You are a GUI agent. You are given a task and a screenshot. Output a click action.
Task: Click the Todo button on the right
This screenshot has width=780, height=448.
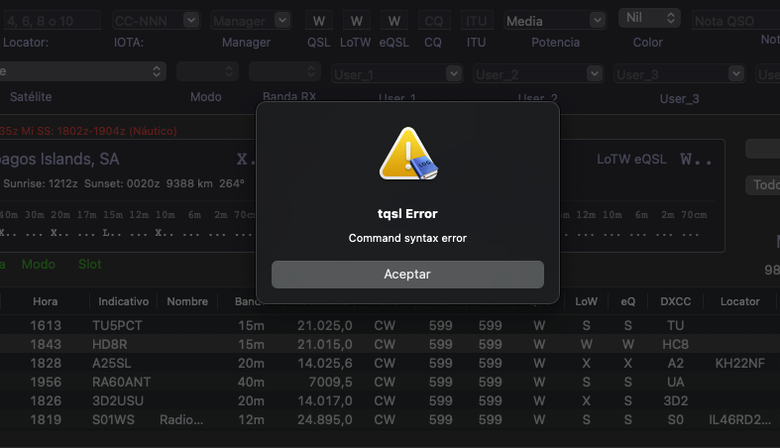[x=763, y=185]
